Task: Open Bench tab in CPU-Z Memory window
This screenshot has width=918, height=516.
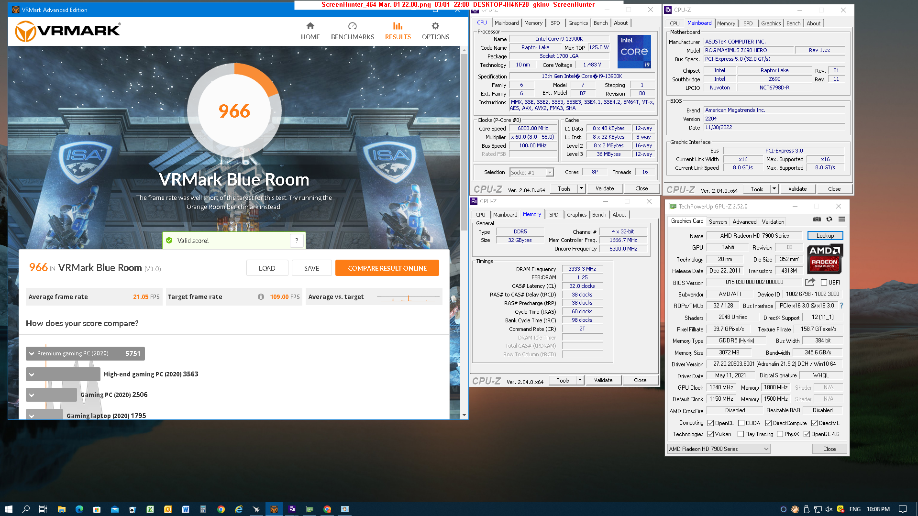Action: tap(599, 215)
